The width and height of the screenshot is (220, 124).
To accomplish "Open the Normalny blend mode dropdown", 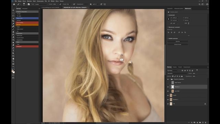I will (177, 73).
